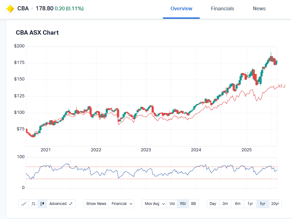The width and height of the screenshot is (291, 219).
Task: Turn on BB Bollinger Bands
Action: [x=193, y=204]
